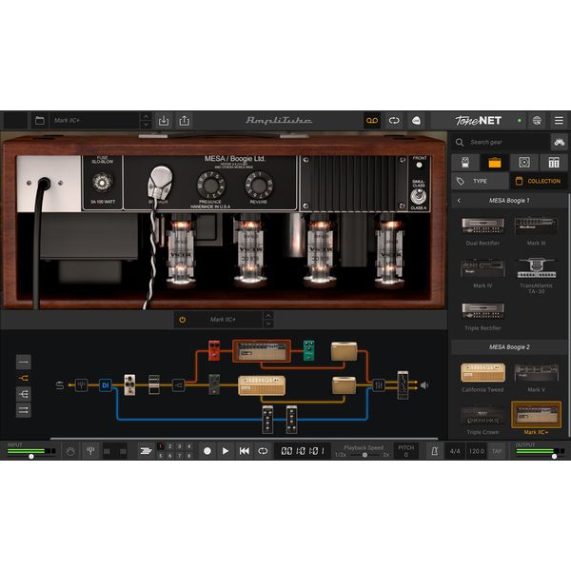This screenshot has height=571, width=571.
Task: Click the Slo-Blow fuse holder
Action: coord(103,183)
